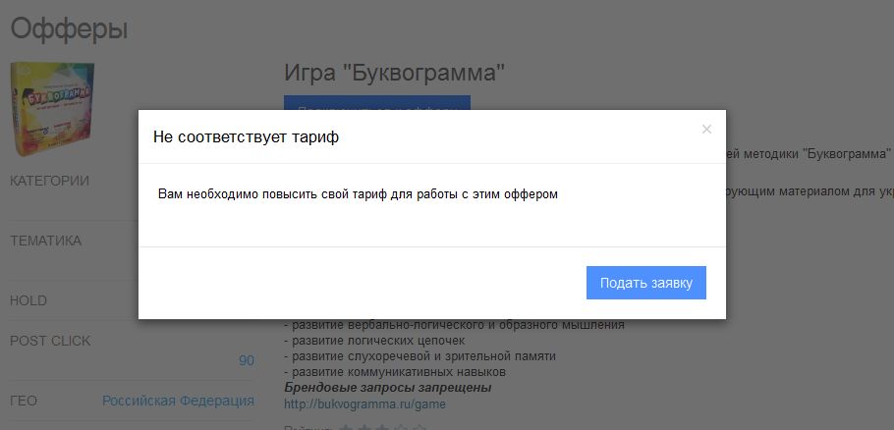Click the POST CLICK value 90
Image resolution: width=894 pixels, height=430 pixels.
pos(247,360)
